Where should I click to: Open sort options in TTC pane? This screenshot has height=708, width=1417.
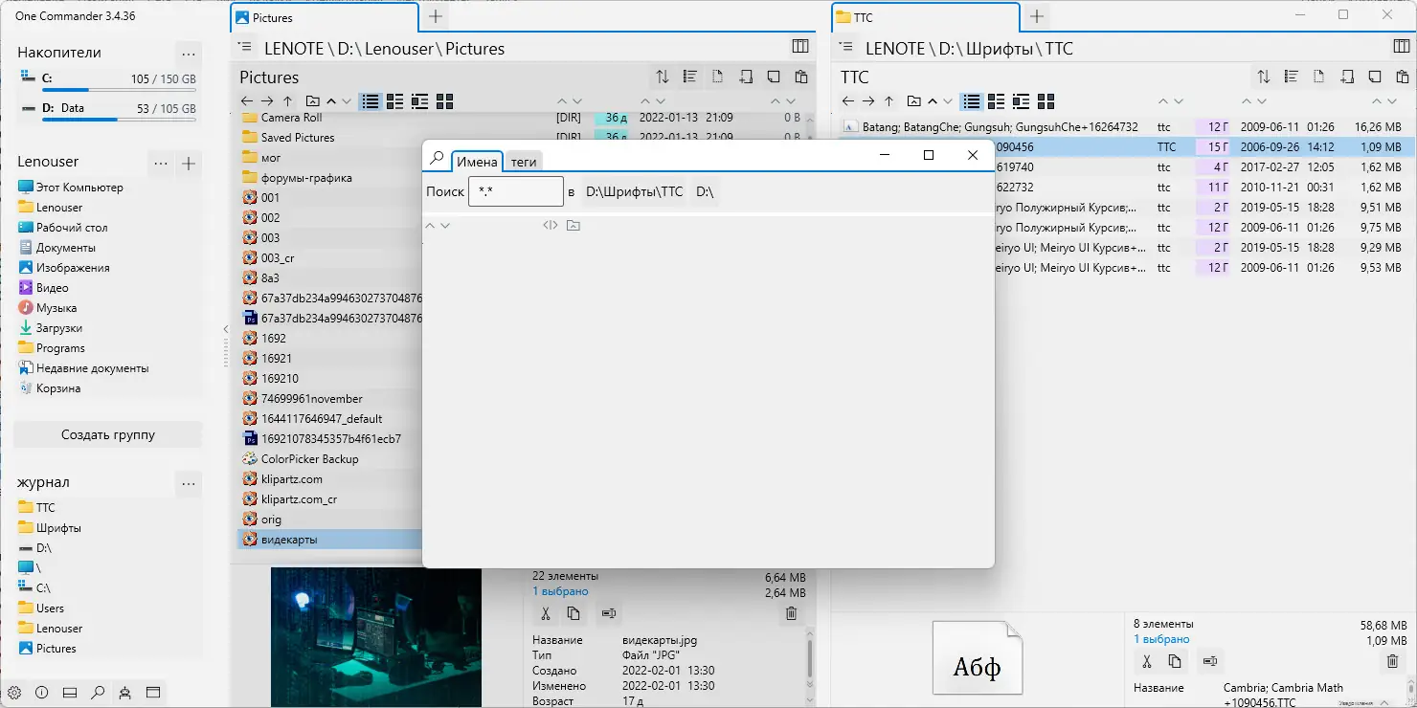(1263, 77)
